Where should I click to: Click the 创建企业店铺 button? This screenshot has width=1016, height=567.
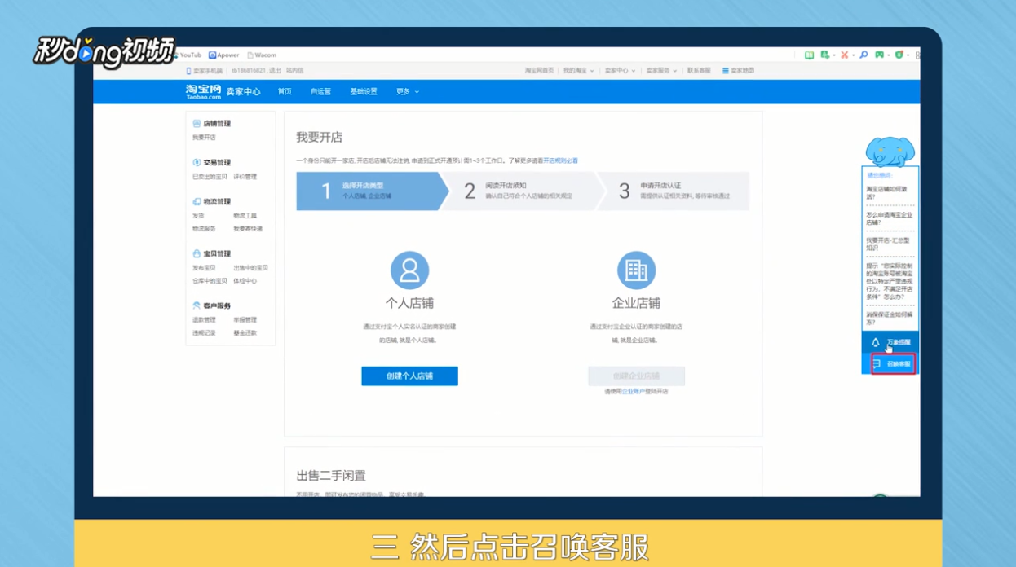(x=636, y=376)
